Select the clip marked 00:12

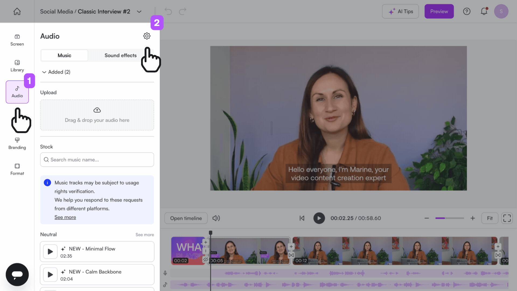pyautogui.click(x=395, y=251)
